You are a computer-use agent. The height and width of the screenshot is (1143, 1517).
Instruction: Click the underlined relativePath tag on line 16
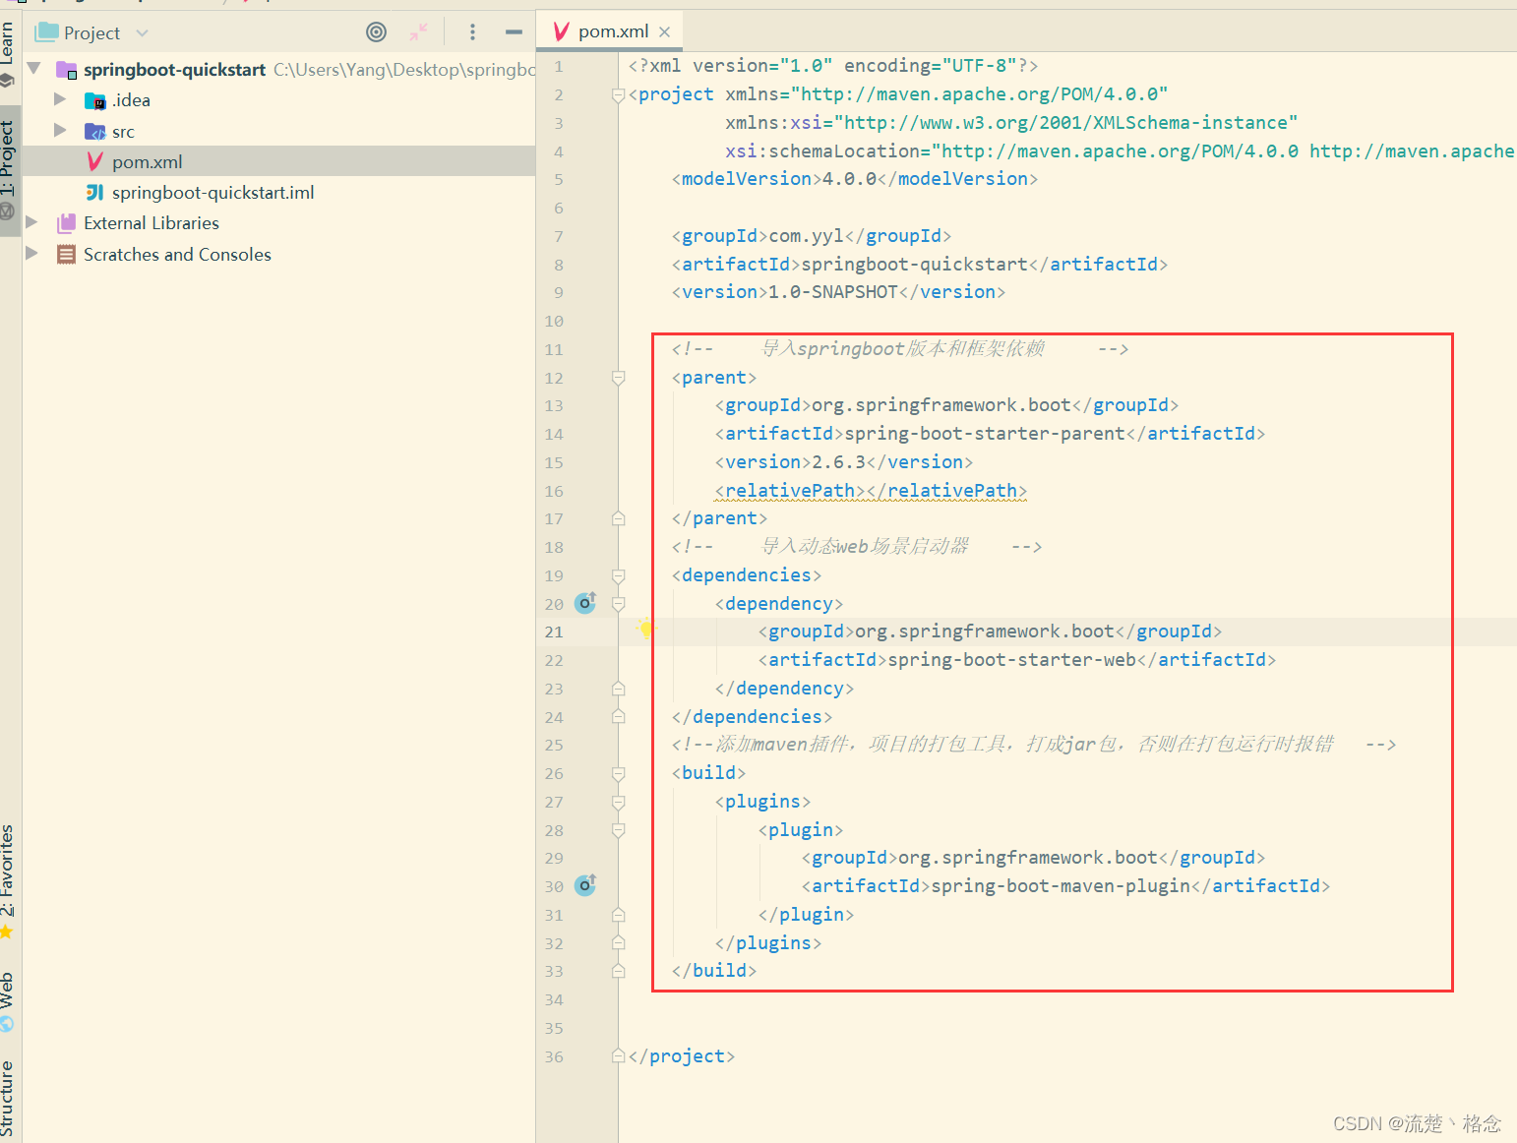coord(871,491)
